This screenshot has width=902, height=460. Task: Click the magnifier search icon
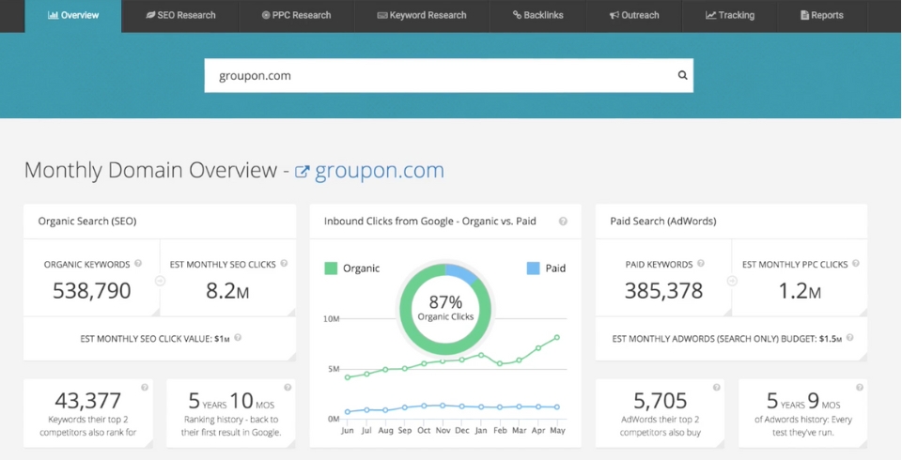click(x=682, y=75)
